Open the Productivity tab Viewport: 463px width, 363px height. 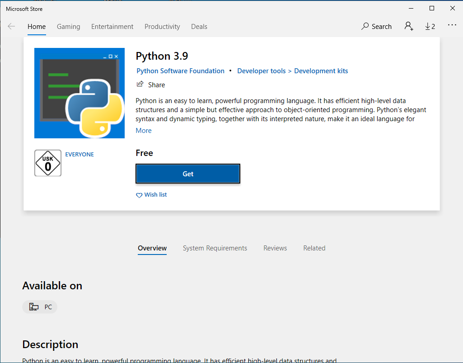coord(162,27)
